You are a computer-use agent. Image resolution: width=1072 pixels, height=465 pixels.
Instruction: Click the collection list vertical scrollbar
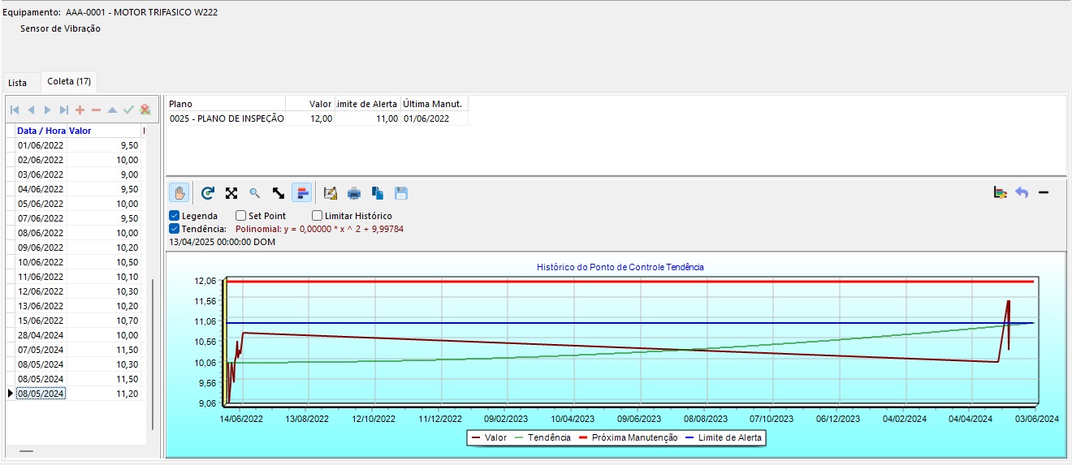pyautogui.click(x=153, y=355)
